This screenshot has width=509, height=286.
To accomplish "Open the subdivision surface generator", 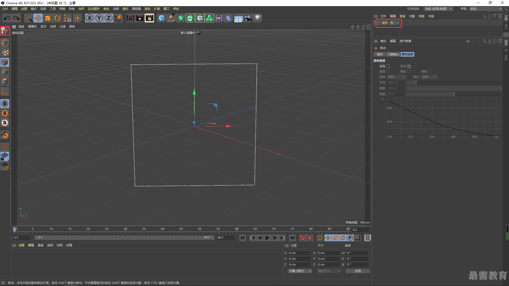I will [181, 18].
